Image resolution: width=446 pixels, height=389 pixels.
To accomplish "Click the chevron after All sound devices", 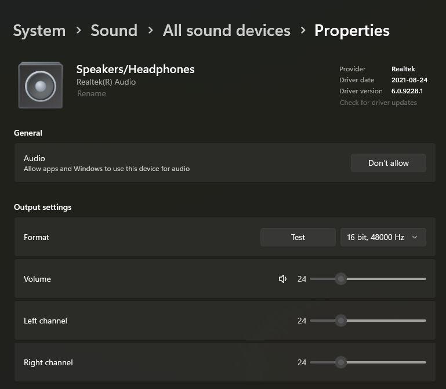I will coord(303,30).
